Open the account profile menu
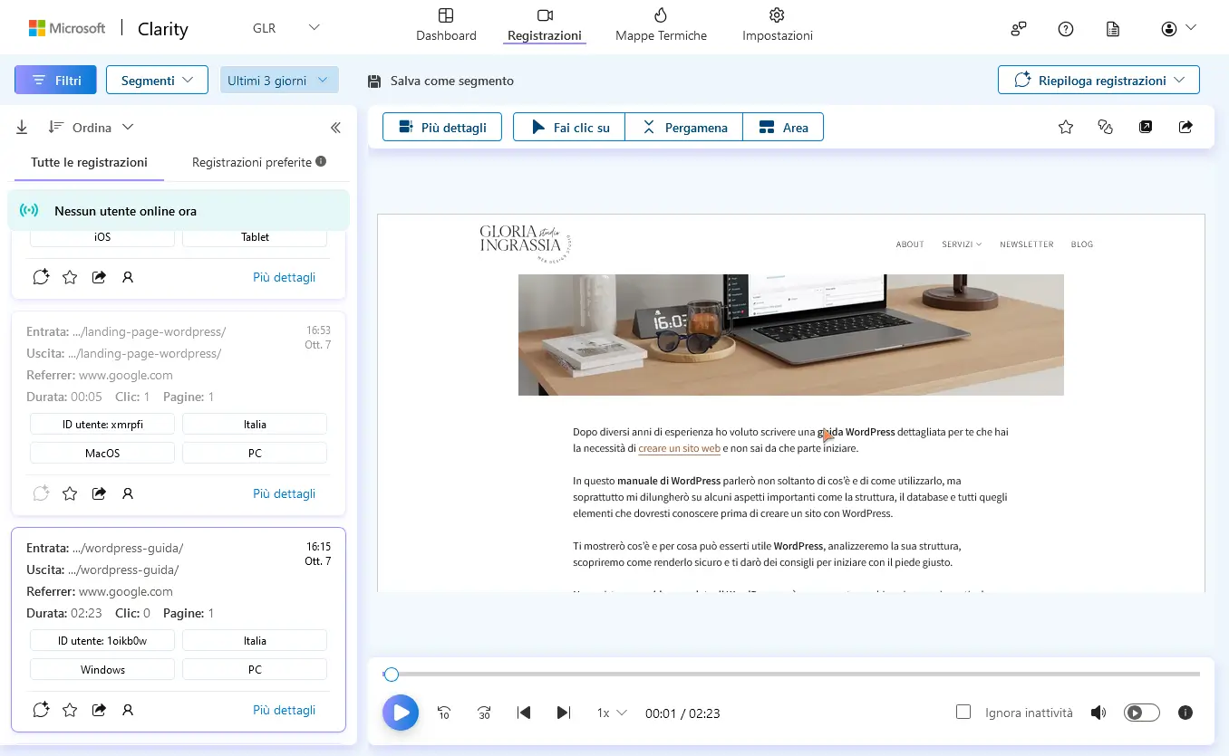This screenshot has height=756, width=1229. click(x=1178, y=28)
